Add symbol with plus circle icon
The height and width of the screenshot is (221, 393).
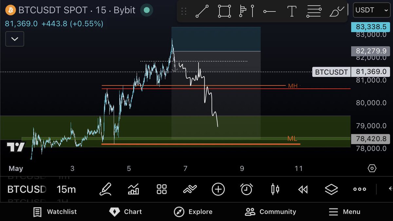click(x=218, y=189)
